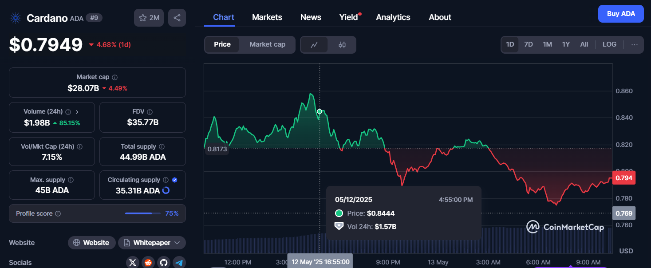Click the chart hover point marker
Viewport: 651px width, 268px height.
point(320,111)
